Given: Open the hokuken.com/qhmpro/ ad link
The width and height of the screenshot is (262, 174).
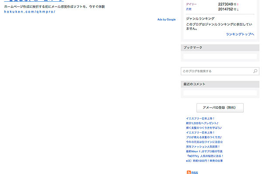Looking at the screenshot, I should pos(30,12).
